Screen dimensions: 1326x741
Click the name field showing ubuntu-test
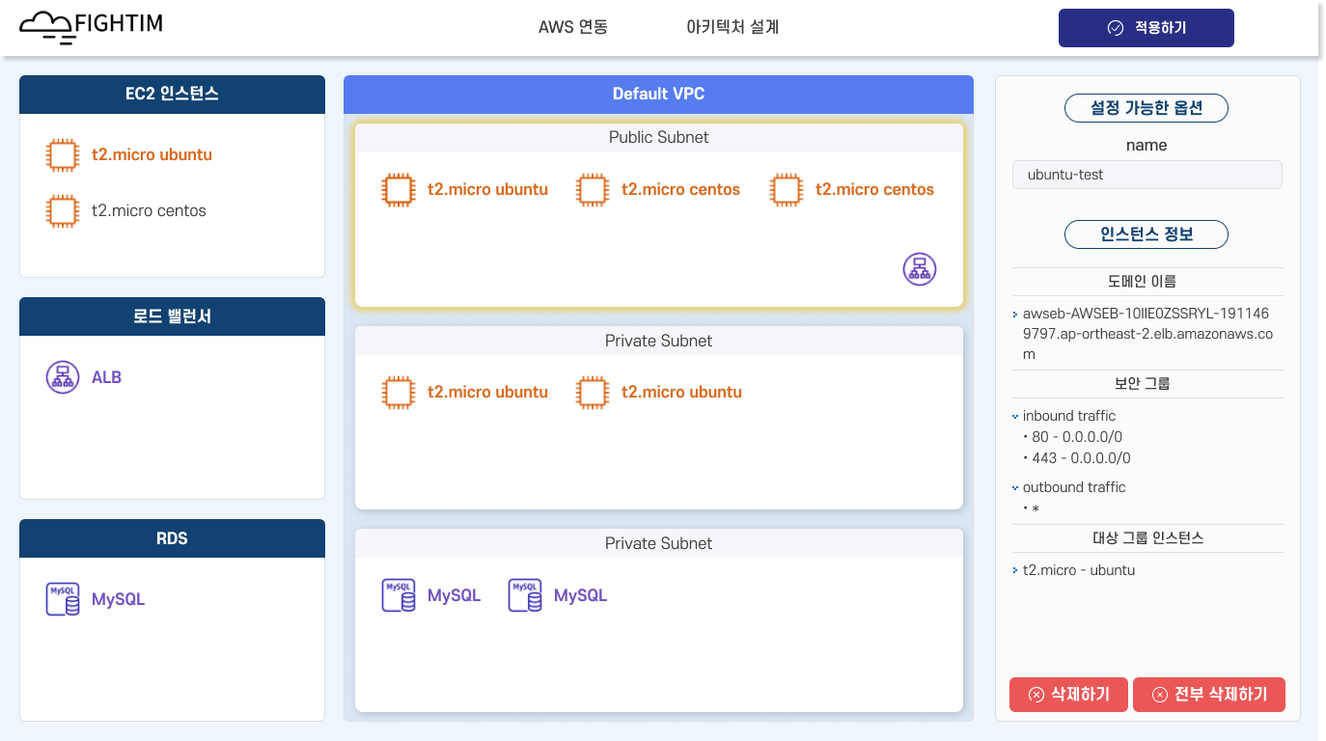tap(1146, 174)
